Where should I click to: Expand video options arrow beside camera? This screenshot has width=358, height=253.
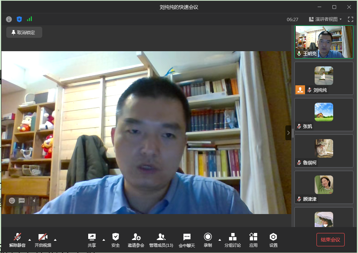[x=55, y=239]
